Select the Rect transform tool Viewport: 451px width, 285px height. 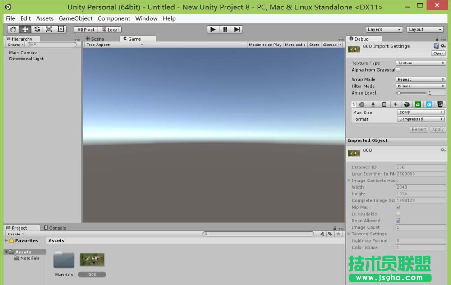61,29
